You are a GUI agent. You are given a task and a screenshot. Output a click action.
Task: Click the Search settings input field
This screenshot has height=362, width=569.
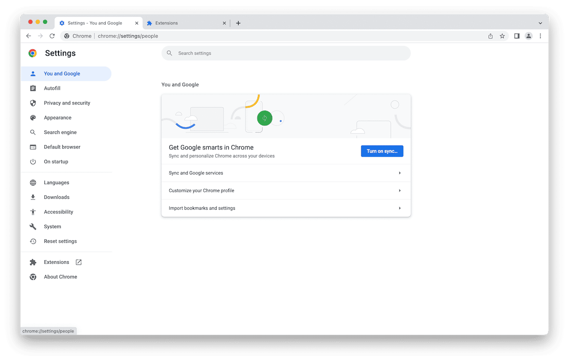[286, 53]
